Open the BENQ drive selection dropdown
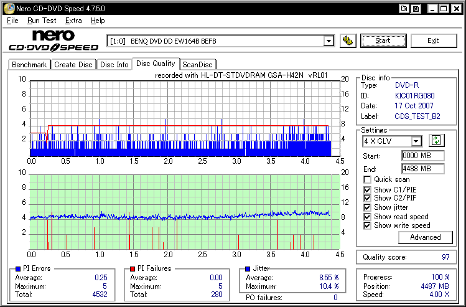 click(329, 41)
